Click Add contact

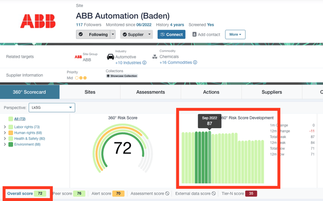[x=206, y=34]
